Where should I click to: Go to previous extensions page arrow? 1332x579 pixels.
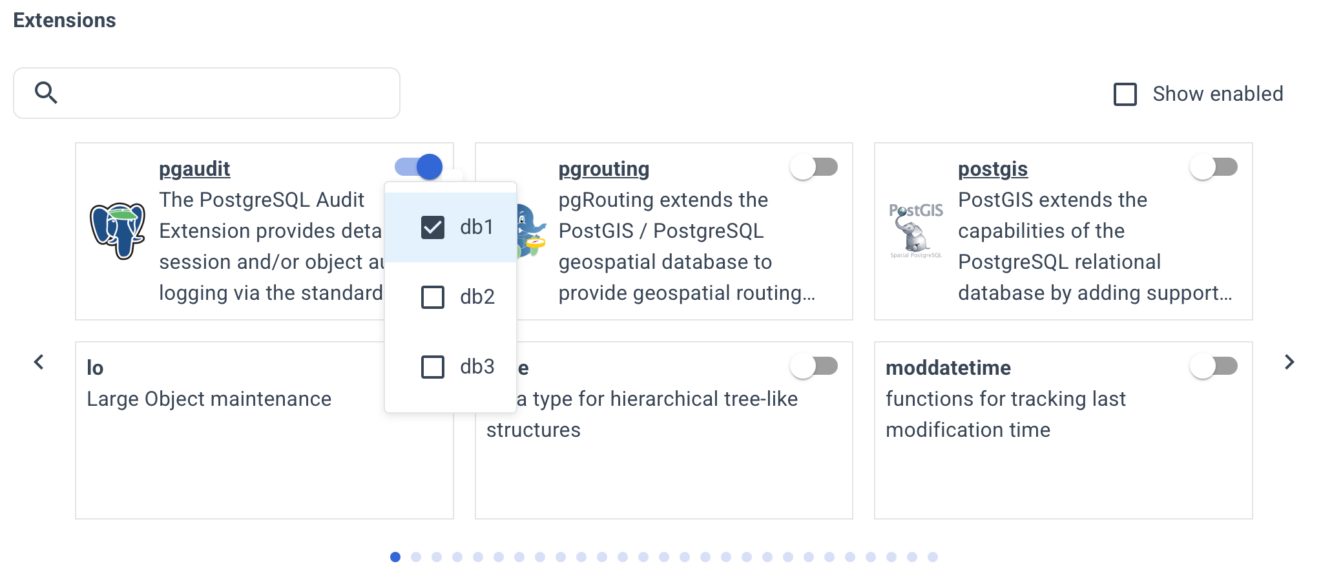point(39,362)
